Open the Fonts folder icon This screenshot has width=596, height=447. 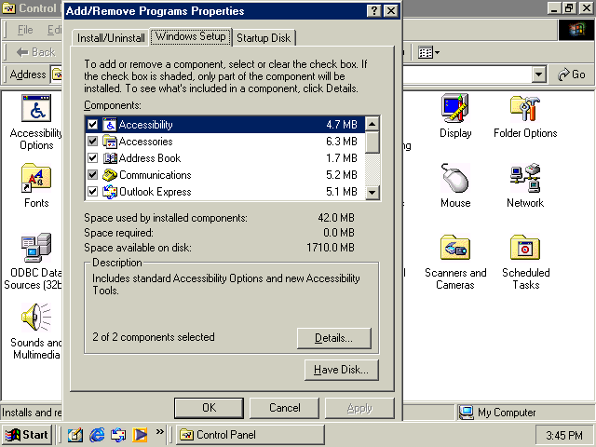click(36, 180)
